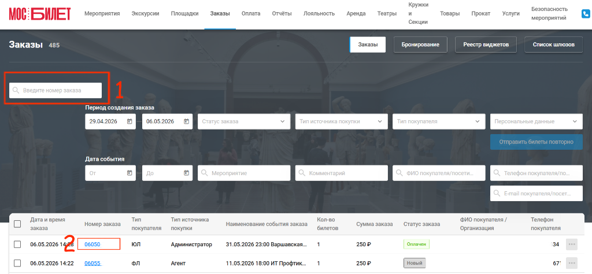Click Отправить билеты повторно button
592x274 pixels.
(536, 142)
